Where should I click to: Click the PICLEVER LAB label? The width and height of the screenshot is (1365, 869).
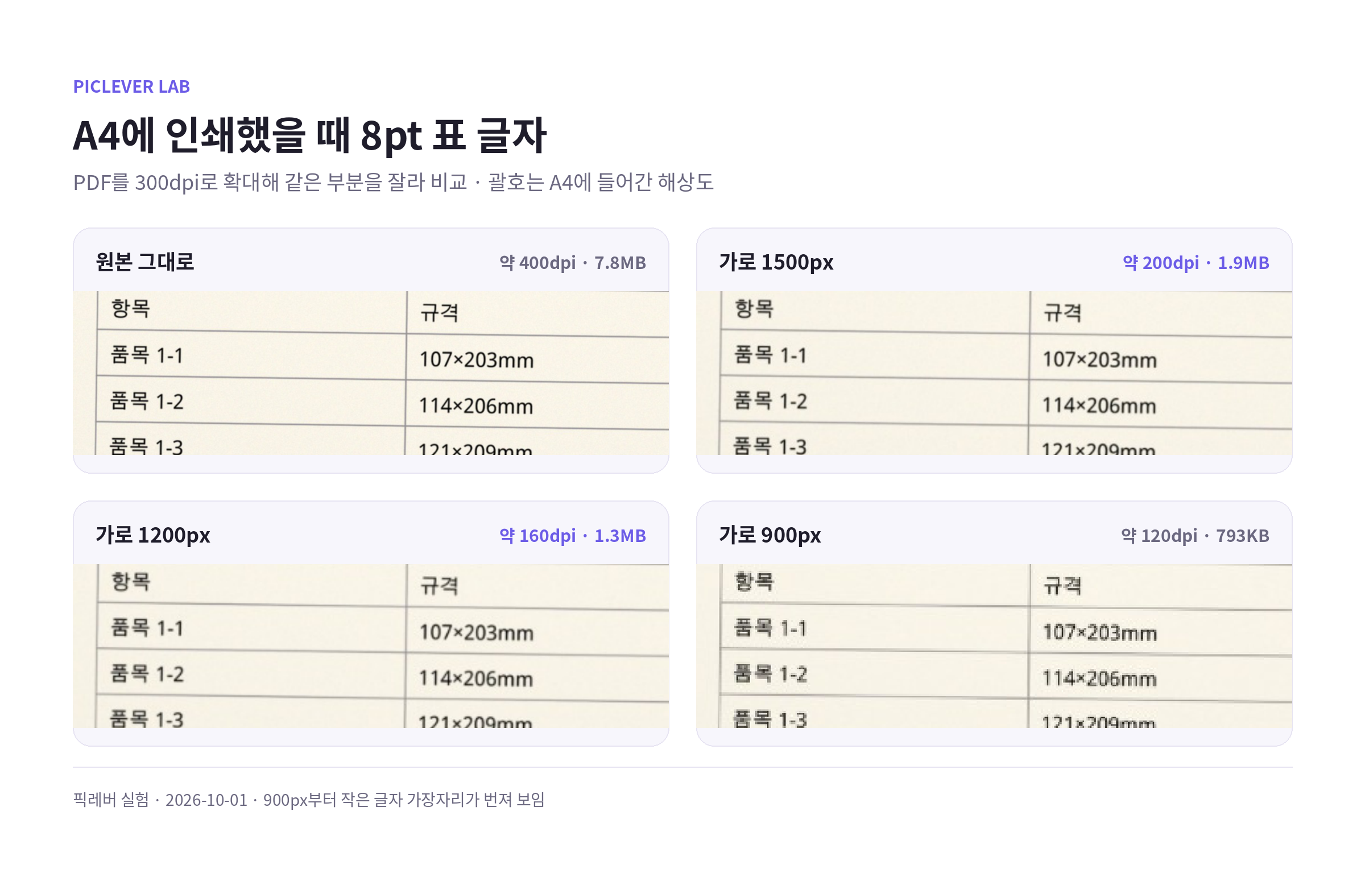(131, 86)
